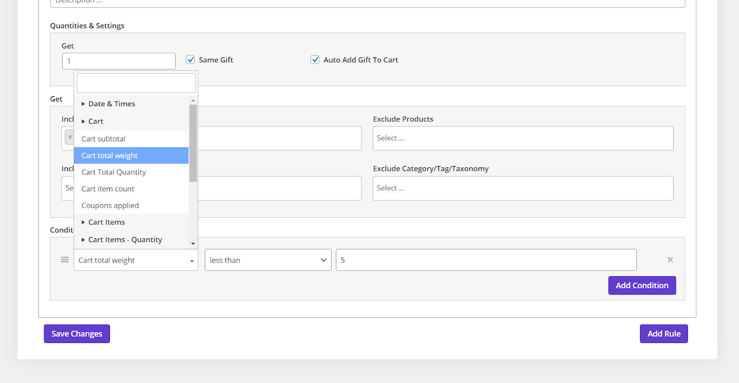Click the dropdown search input field
This screenshot has height=383, width=739.
(x=136, y=83)
